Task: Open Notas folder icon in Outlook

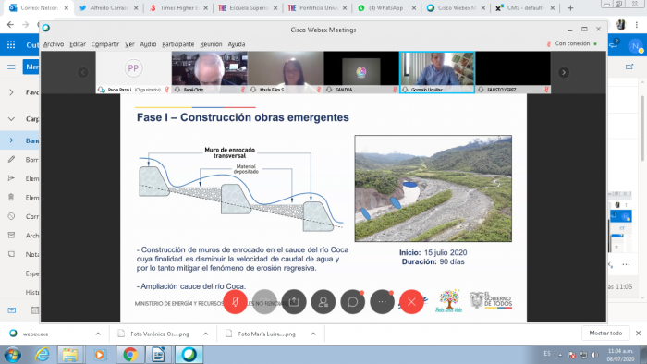Action: pyautogui.click(x=11, y=254)
